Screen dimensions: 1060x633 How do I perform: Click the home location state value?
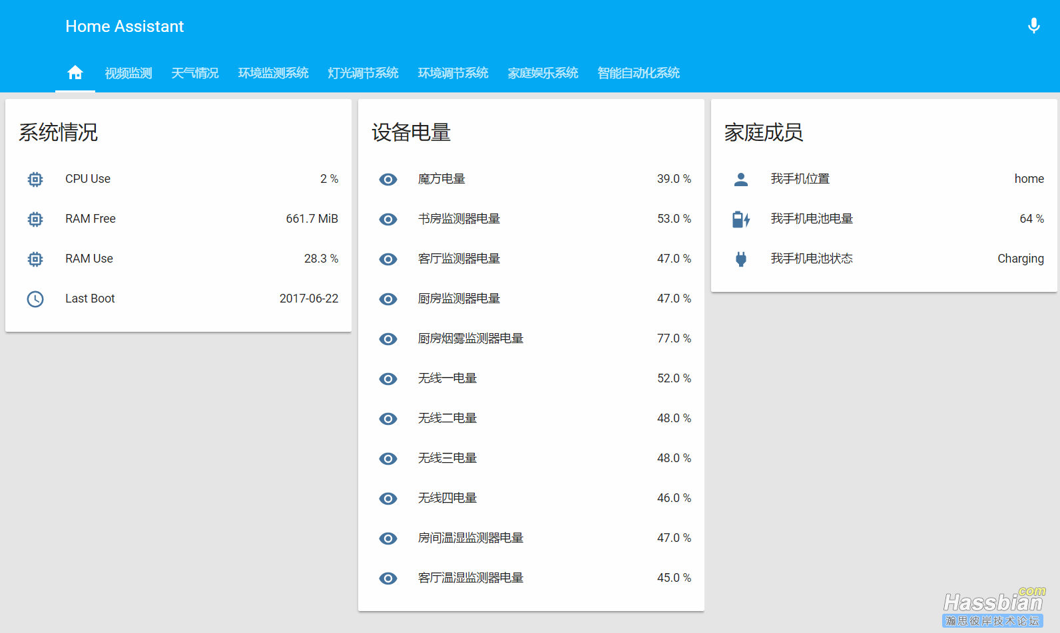(x=1029, y=179)
